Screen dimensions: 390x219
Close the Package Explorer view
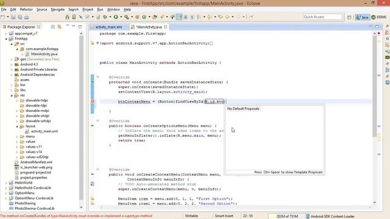tap(39, 27)
